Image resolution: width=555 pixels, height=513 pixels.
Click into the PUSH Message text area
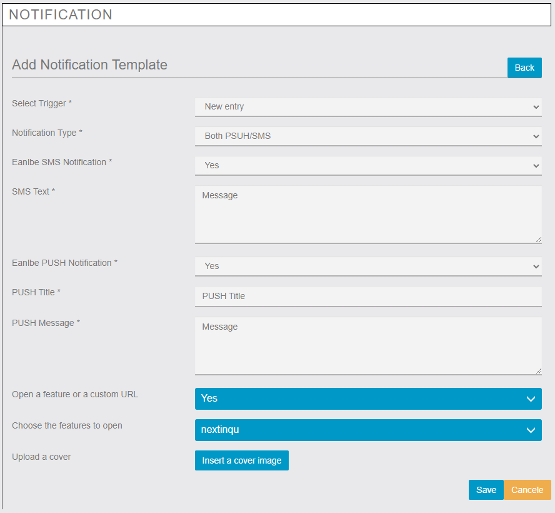click(368, 346)
